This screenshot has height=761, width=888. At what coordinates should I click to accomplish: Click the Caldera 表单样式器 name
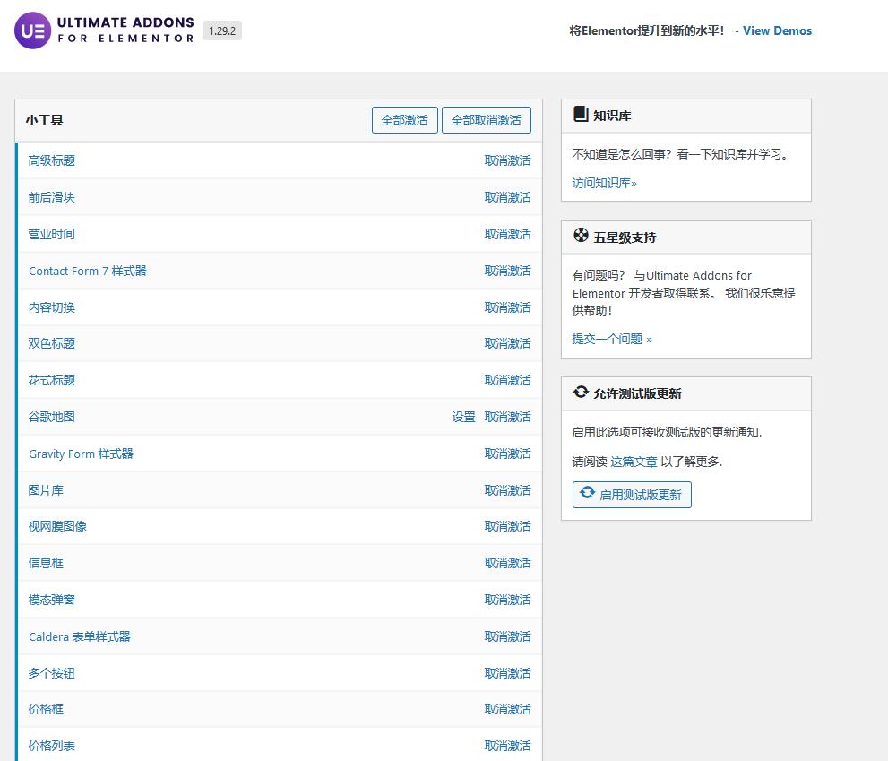(x=80, y=636)
